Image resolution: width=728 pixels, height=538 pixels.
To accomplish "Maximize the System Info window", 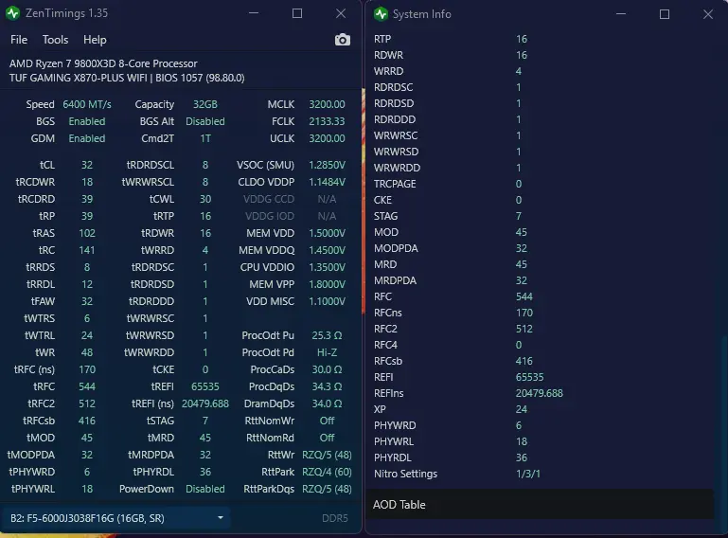I will pos(665,14).
